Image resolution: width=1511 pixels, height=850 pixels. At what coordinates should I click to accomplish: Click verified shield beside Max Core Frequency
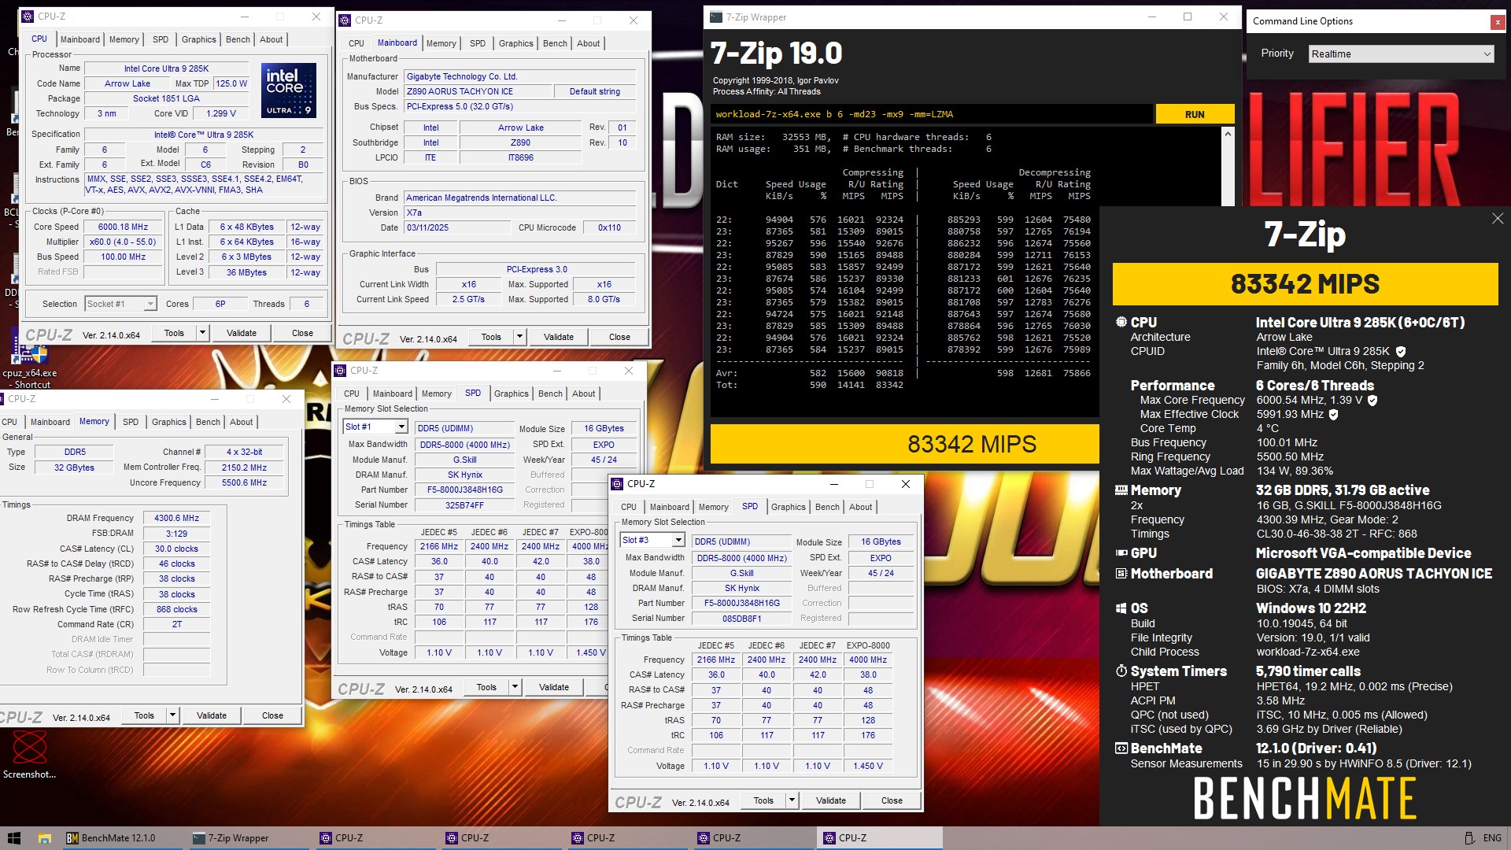1372,401
